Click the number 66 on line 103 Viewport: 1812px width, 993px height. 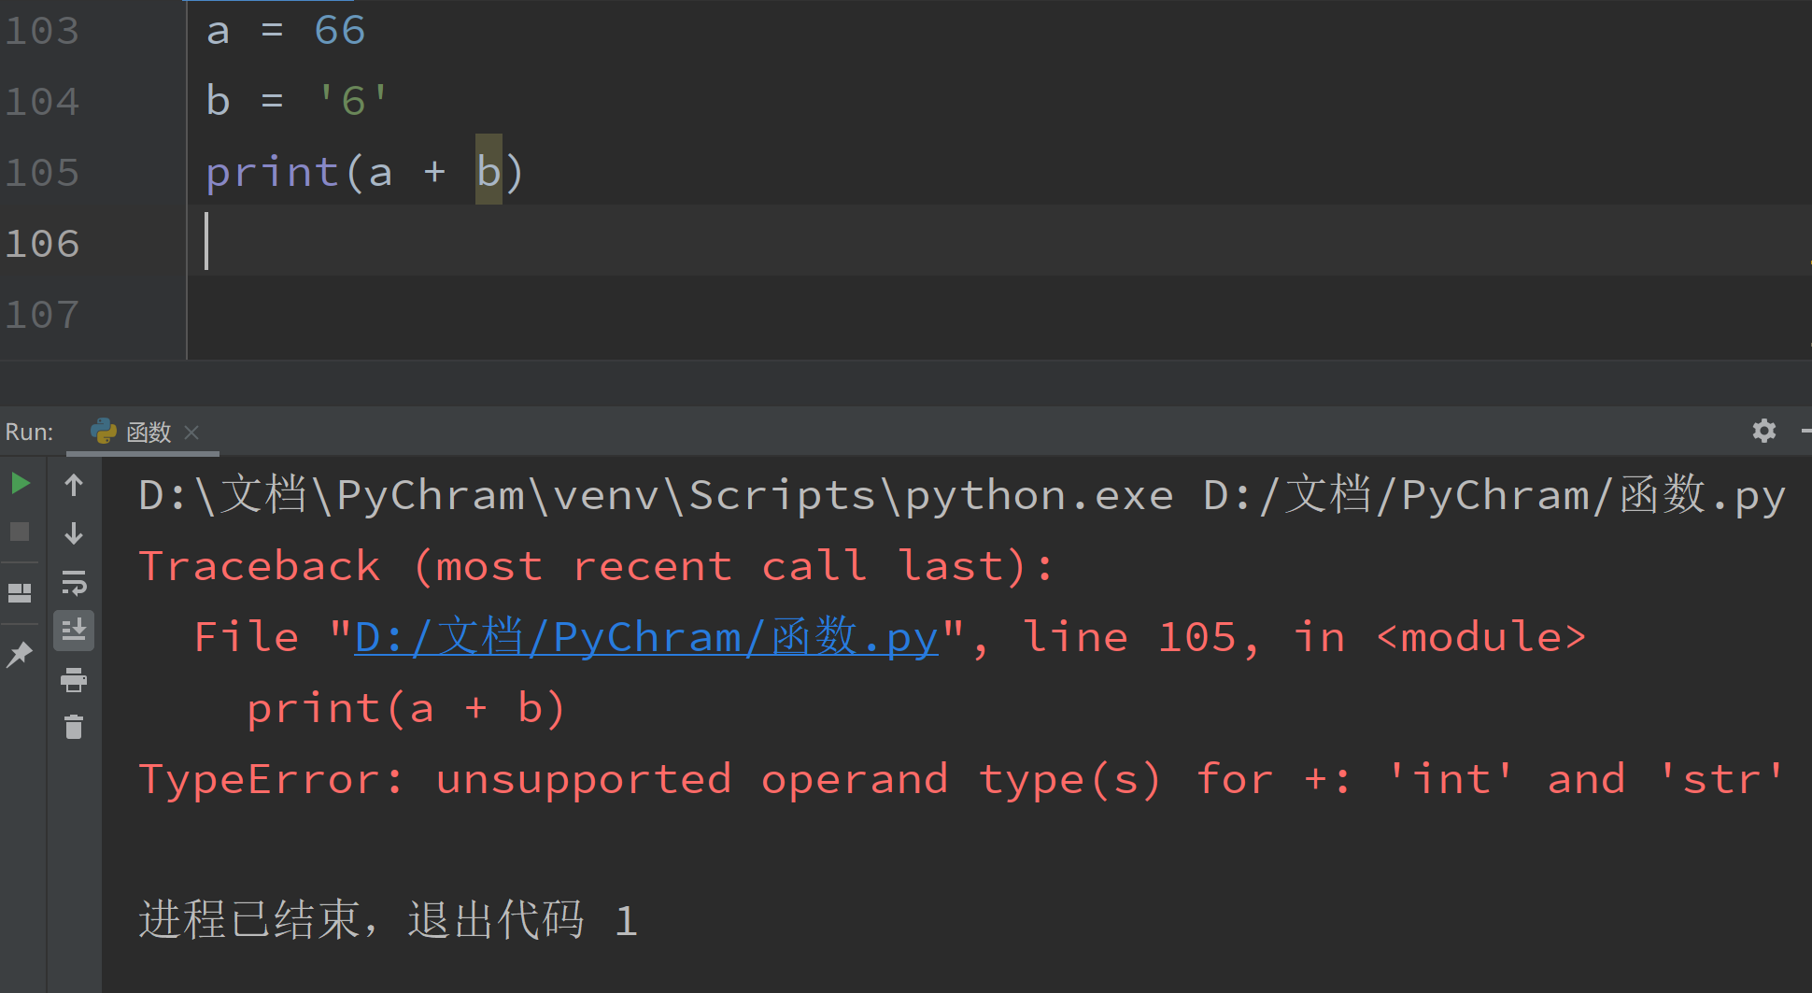tap(340, 31)
